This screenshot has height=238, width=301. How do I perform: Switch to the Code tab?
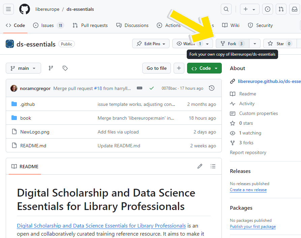point(16,25)
